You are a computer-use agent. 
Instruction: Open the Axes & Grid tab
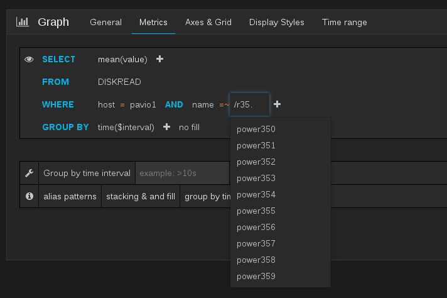tap(208, 22)
